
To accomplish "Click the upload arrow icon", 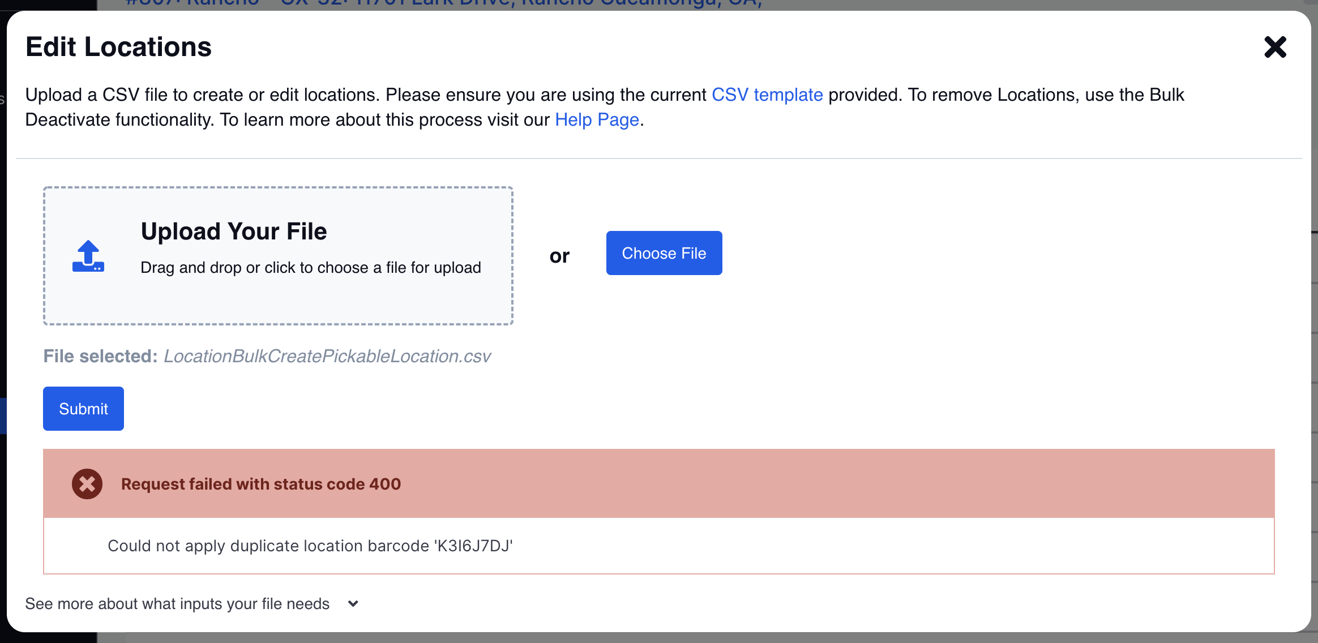I will point(88,256).
